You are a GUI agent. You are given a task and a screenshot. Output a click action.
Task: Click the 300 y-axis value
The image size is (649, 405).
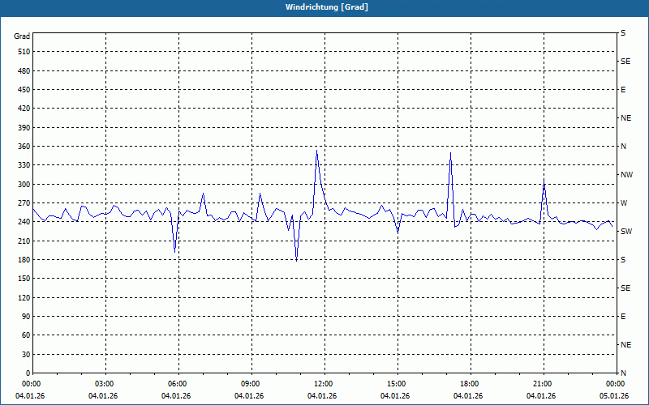[x=24, y=185]
